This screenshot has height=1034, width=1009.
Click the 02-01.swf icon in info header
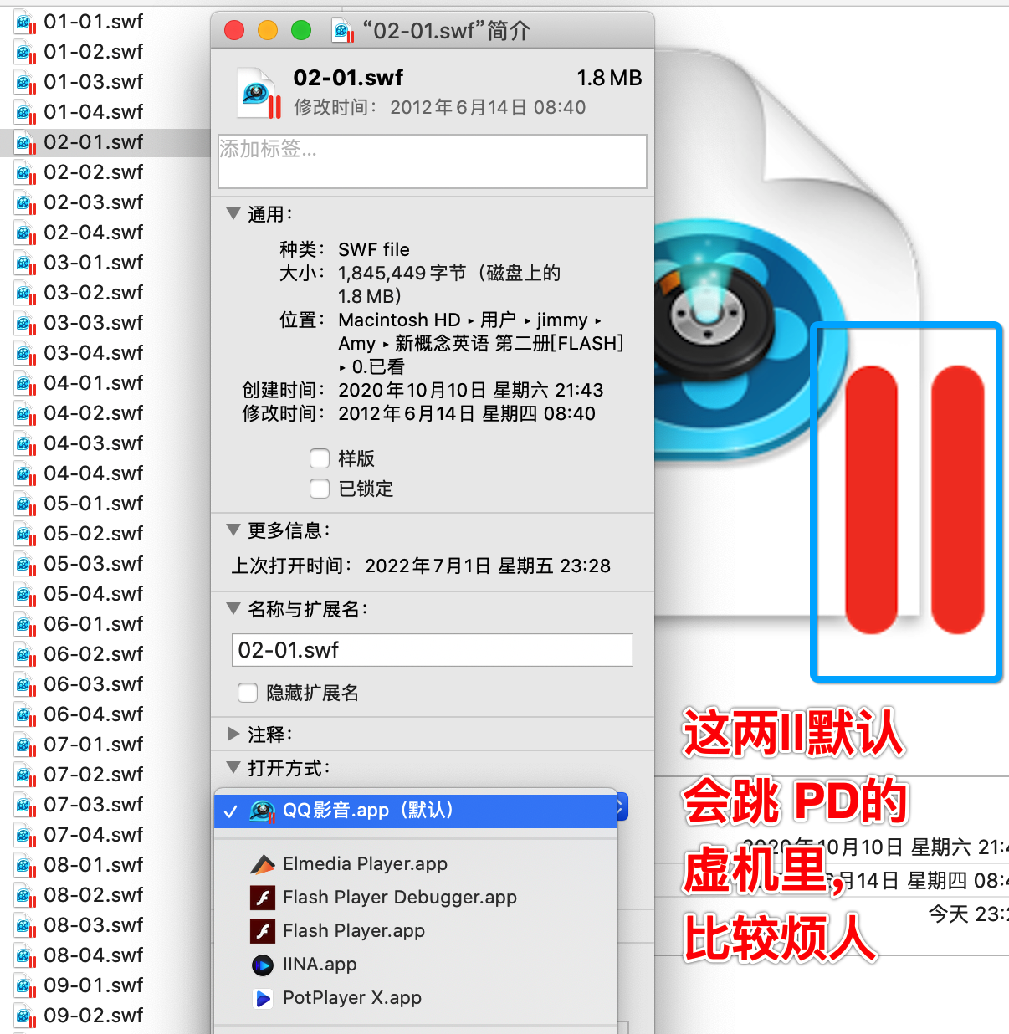(x=259, y=93)
